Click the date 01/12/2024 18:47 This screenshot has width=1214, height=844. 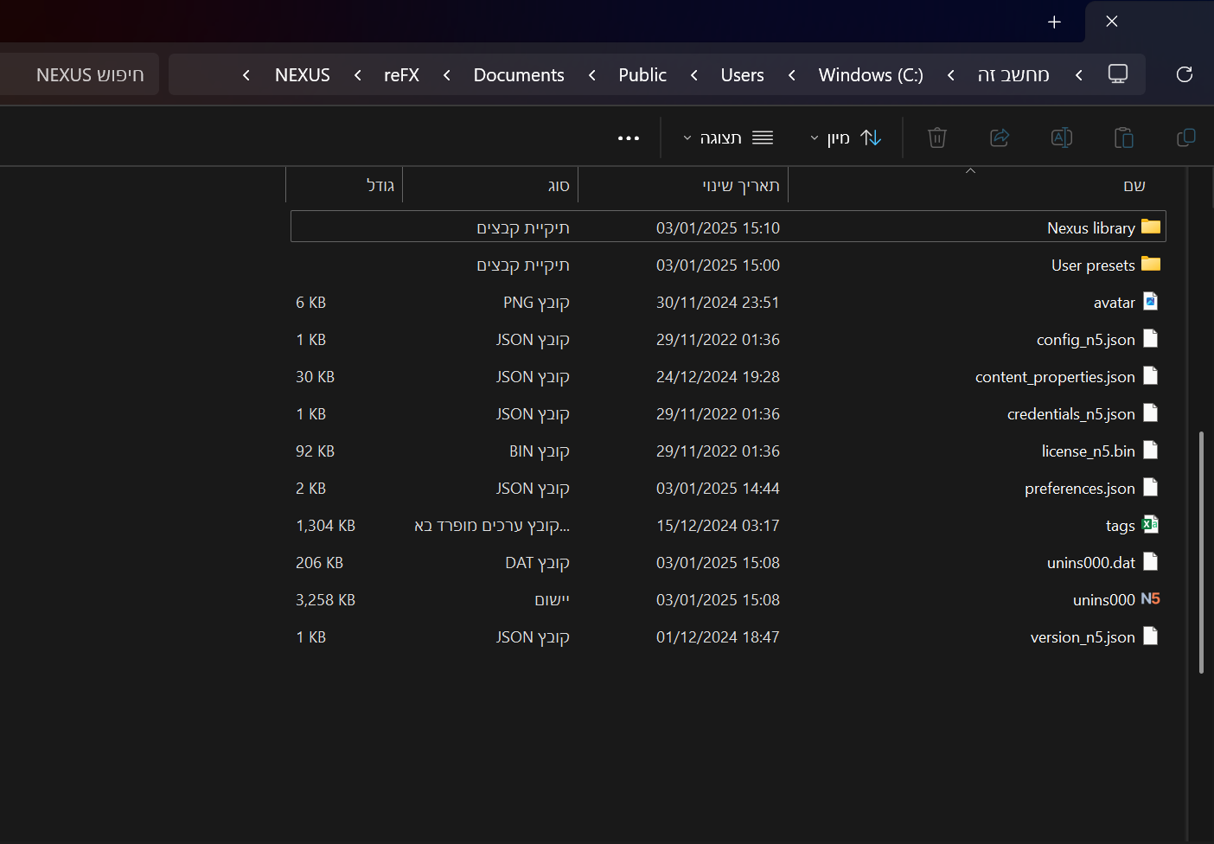point(718,637)
